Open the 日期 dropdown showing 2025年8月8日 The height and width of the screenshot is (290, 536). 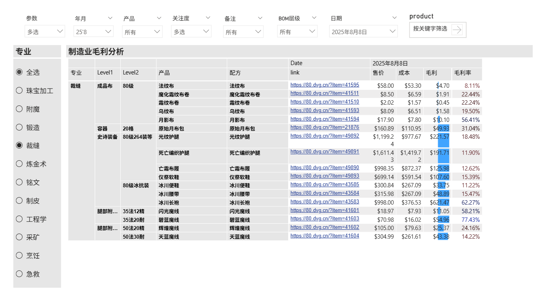tap(363, 31)
